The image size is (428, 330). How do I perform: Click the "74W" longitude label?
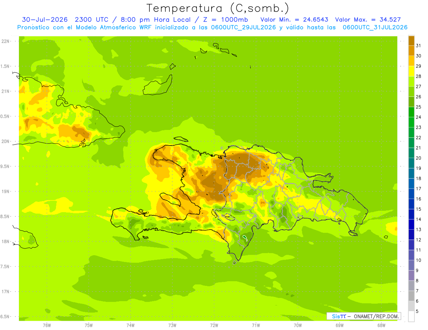pos(131,325)
